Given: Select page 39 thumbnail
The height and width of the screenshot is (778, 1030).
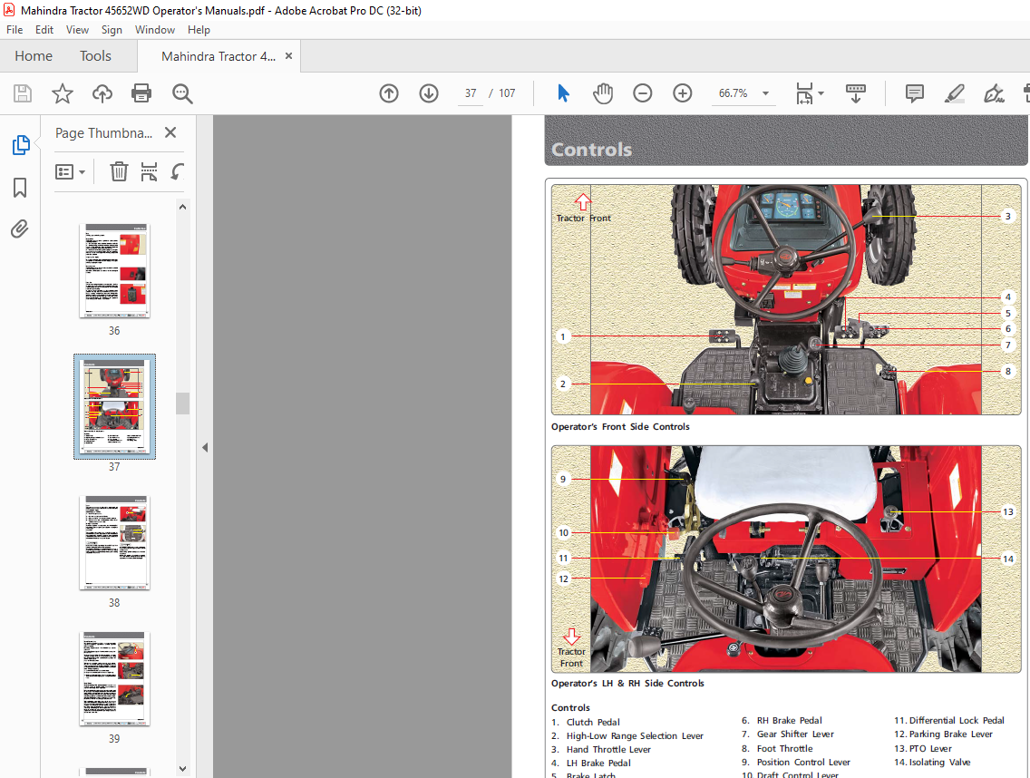Looking at the screenshot, I should click(115, 679).
